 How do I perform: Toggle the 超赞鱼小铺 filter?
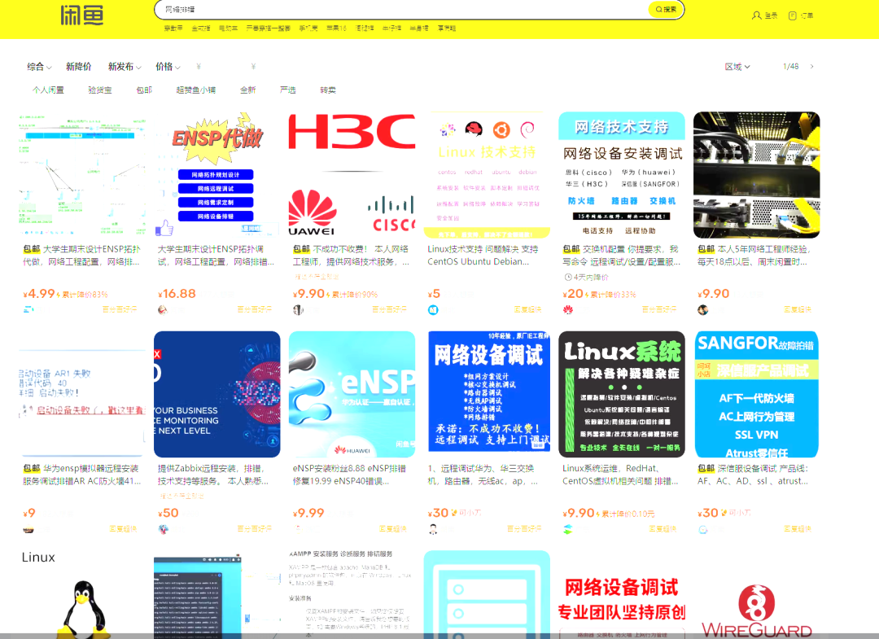(195, 90)
